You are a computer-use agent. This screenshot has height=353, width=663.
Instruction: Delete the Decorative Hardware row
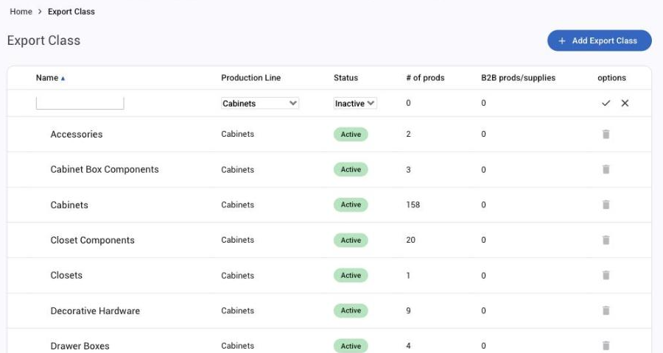(x=606, y=310)
